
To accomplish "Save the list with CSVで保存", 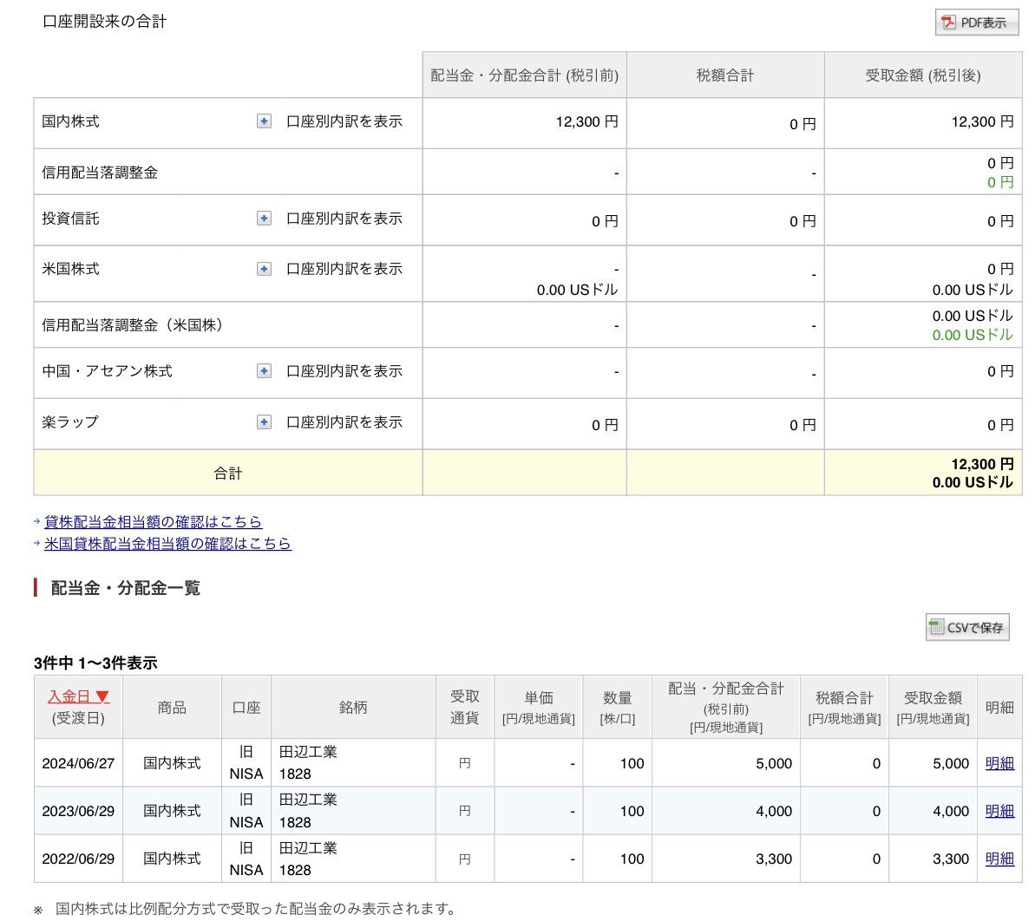I will click(967, 627).
